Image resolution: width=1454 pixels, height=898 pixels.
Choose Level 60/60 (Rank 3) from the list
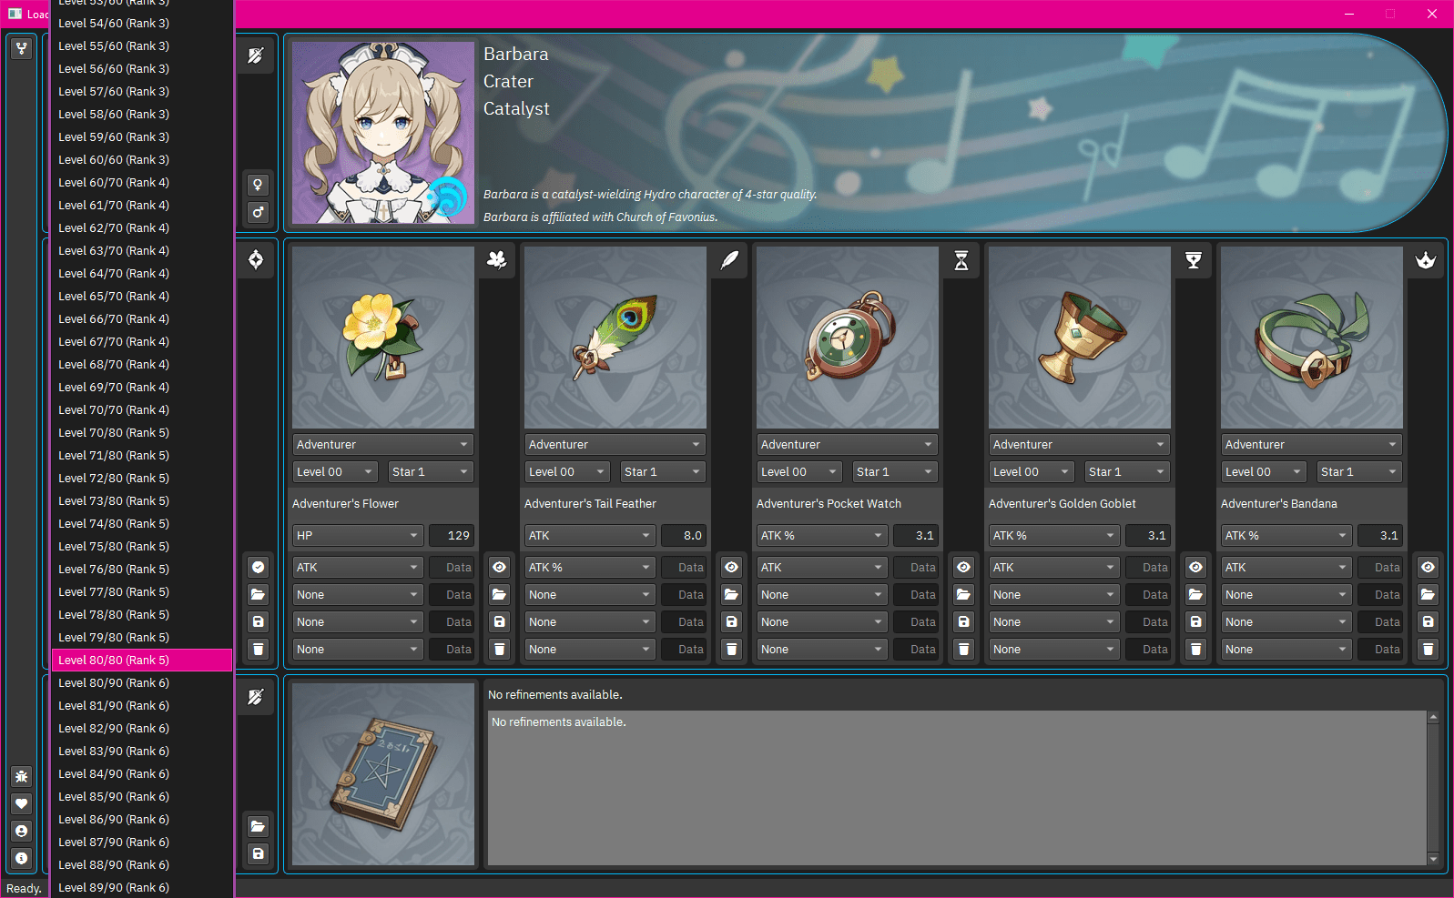142,159
